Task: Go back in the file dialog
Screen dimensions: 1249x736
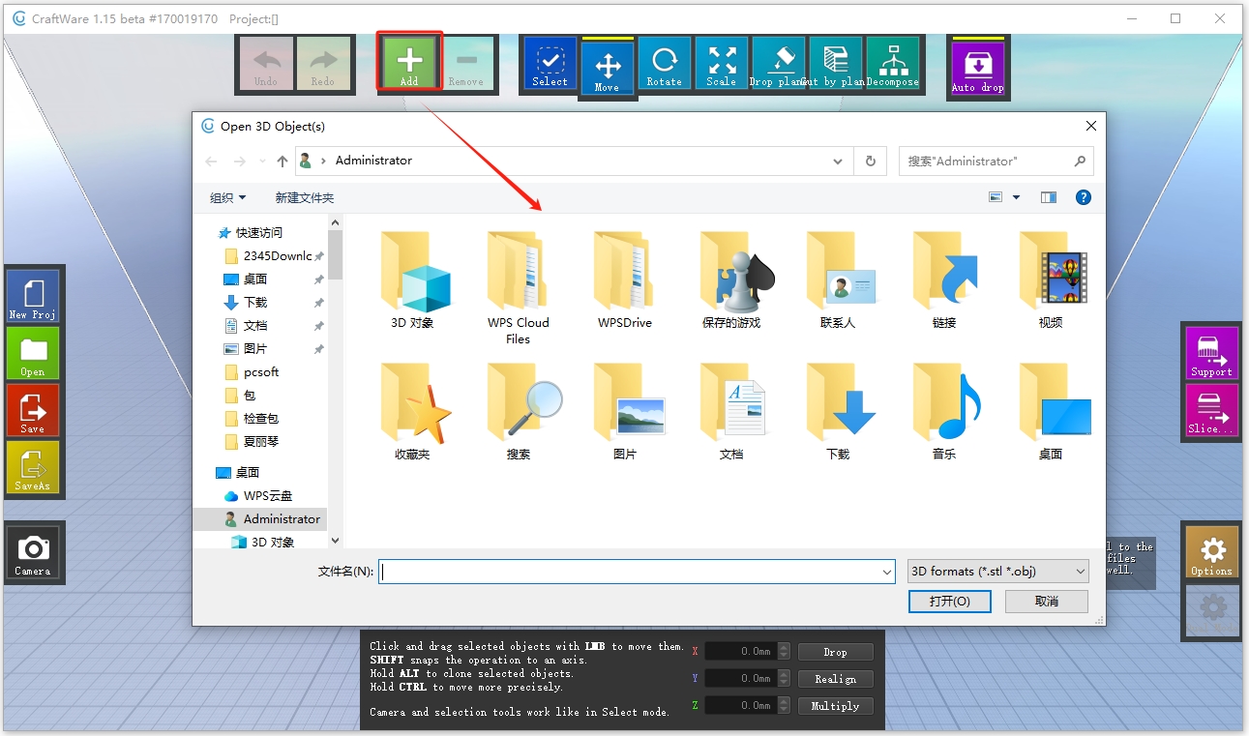Action: [212, 162]
